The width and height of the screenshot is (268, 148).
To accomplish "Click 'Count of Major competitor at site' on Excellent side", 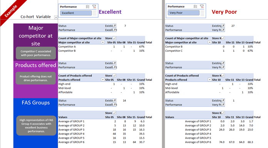I will pos(80,38).
